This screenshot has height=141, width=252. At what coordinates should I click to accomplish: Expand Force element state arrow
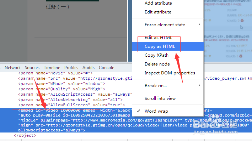coord(199,24)
